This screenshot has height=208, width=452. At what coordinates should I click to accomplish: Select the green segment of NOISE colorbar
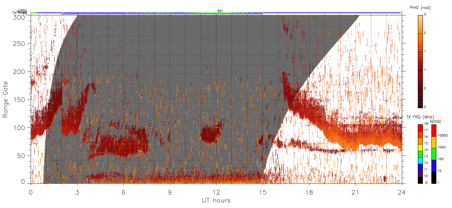[434, 154]
